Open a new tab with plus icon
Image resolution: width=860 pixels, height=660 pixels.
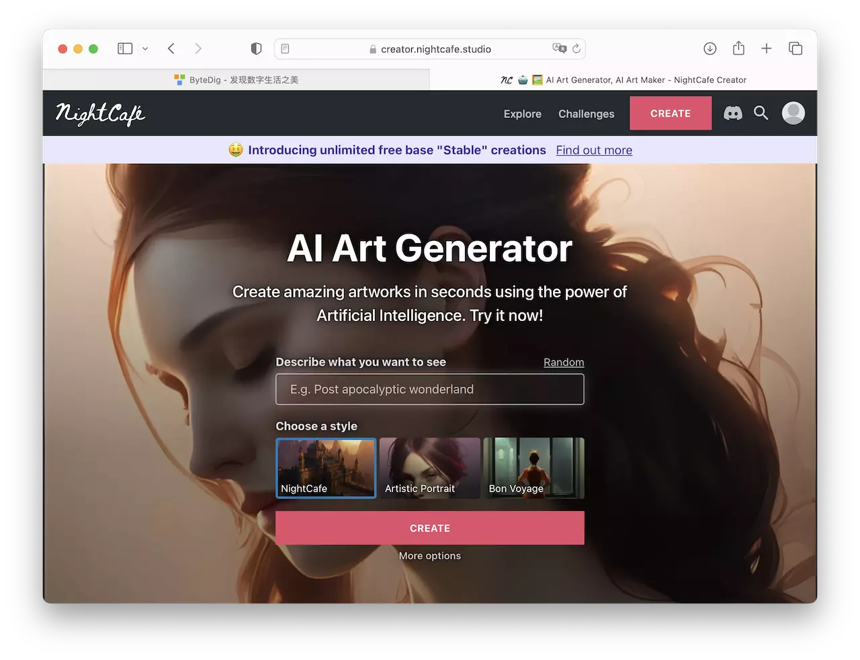pos(767,48)
